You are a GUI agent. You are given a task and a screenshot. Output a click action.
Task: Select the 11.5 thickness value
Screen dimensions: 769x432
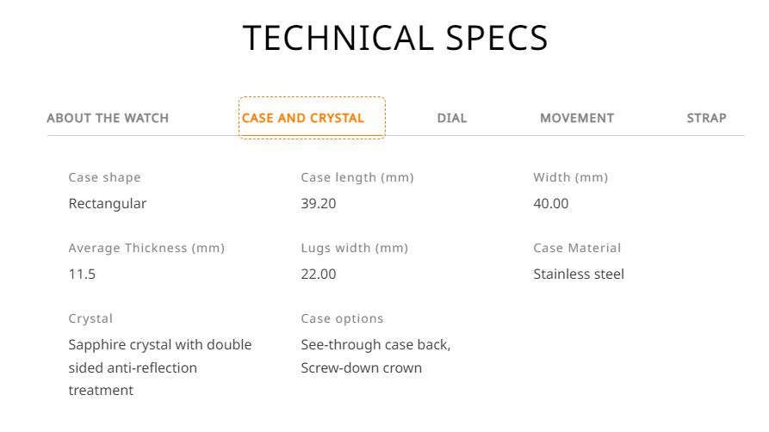pos(82,275)
